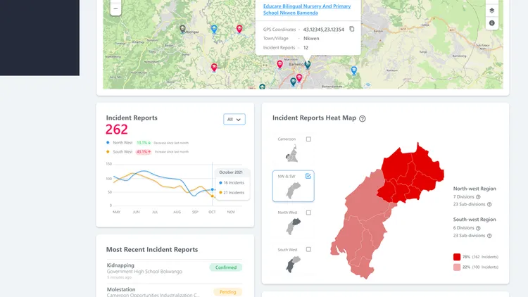The image size is (528, 297).
Task: Open the map info icon
Action: (491, 23)
